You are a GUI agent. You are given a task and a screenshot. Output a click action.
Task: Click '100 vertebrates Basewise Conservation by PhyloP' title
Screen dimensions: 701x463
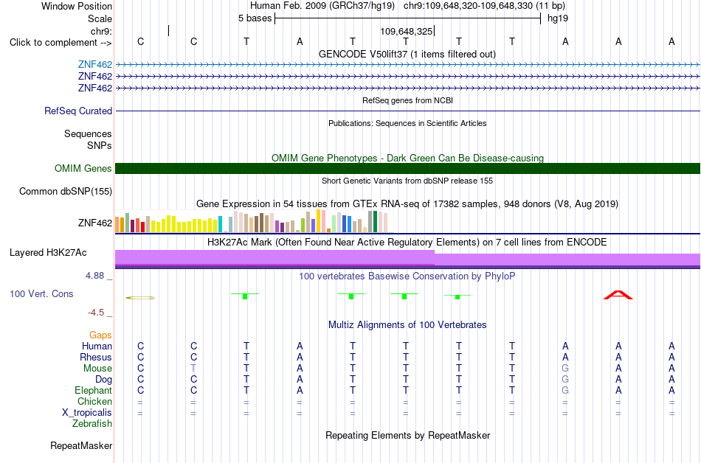pos(407,276)
